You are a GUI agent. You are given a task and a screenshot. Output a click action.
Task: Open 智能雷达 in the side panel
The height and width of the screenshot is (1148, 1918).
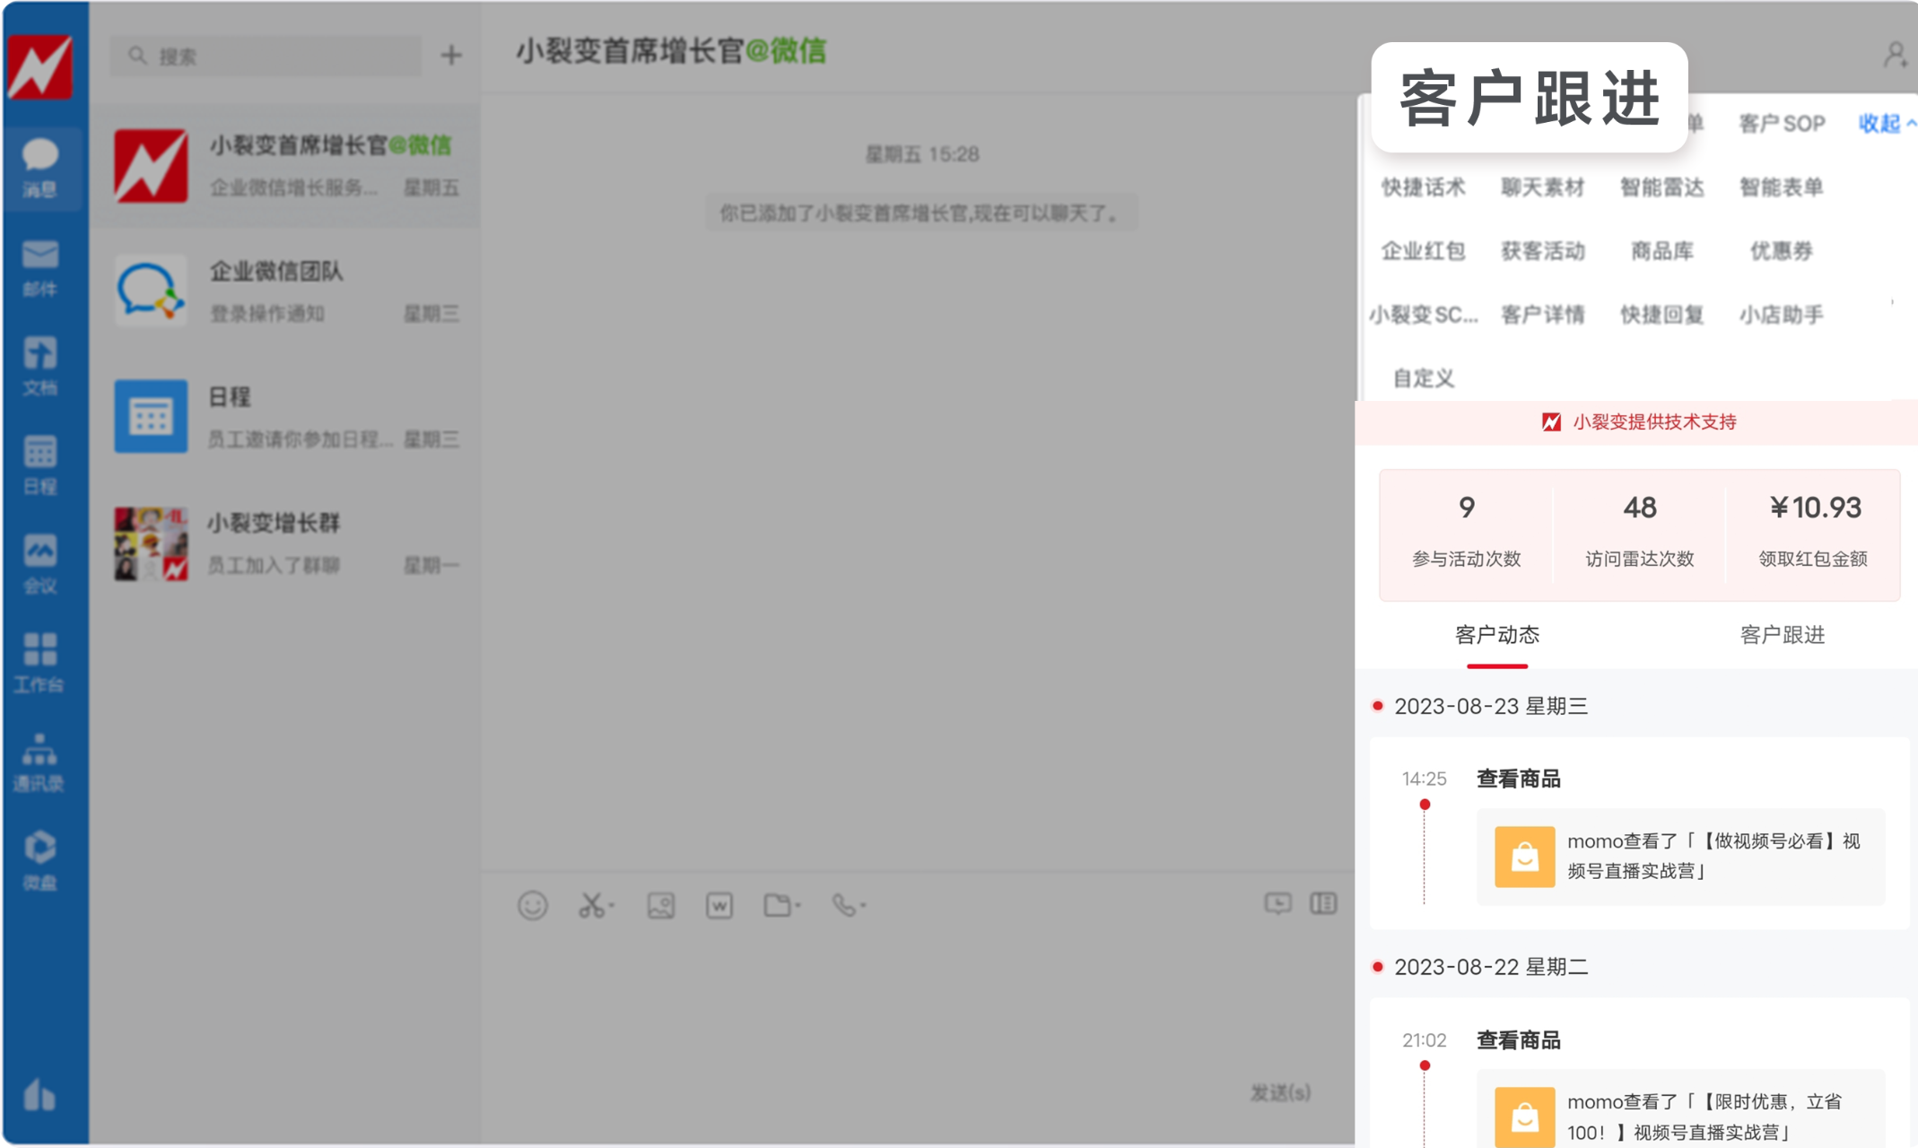(x=1661, y=187)
